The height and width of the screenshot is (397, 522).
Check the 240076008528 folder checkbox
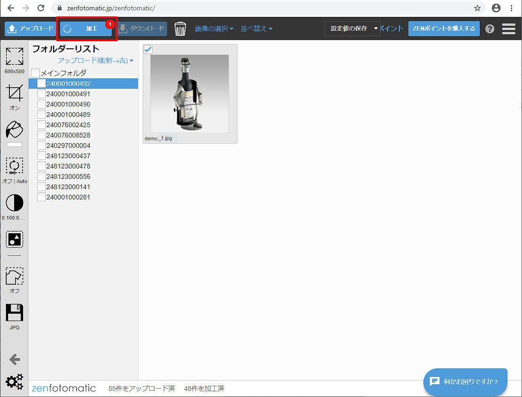click(x=41, y=135)
